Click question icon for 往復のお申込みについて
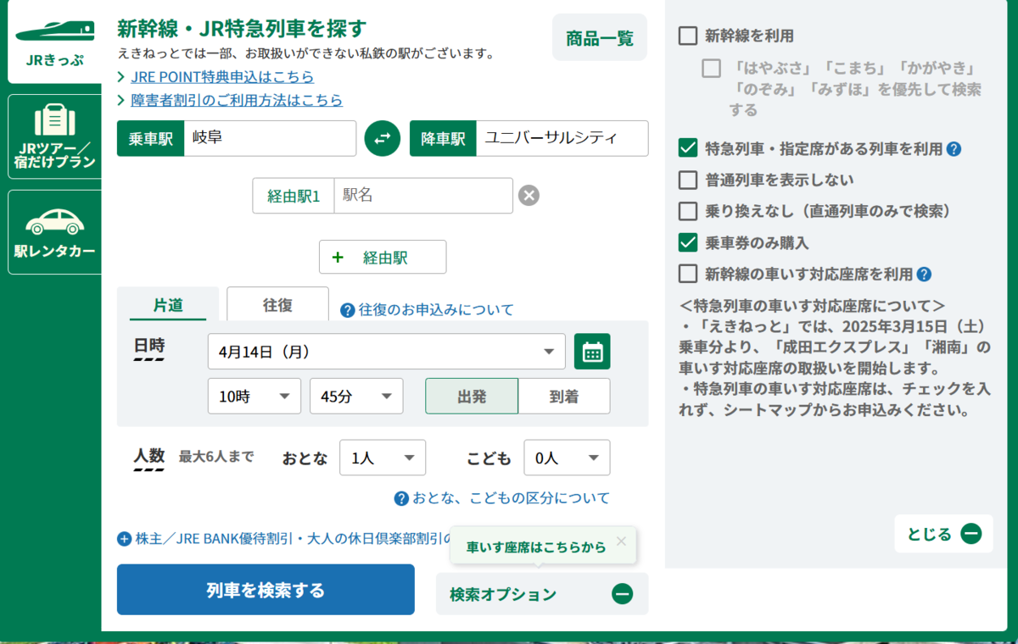 tap(347, 310)
